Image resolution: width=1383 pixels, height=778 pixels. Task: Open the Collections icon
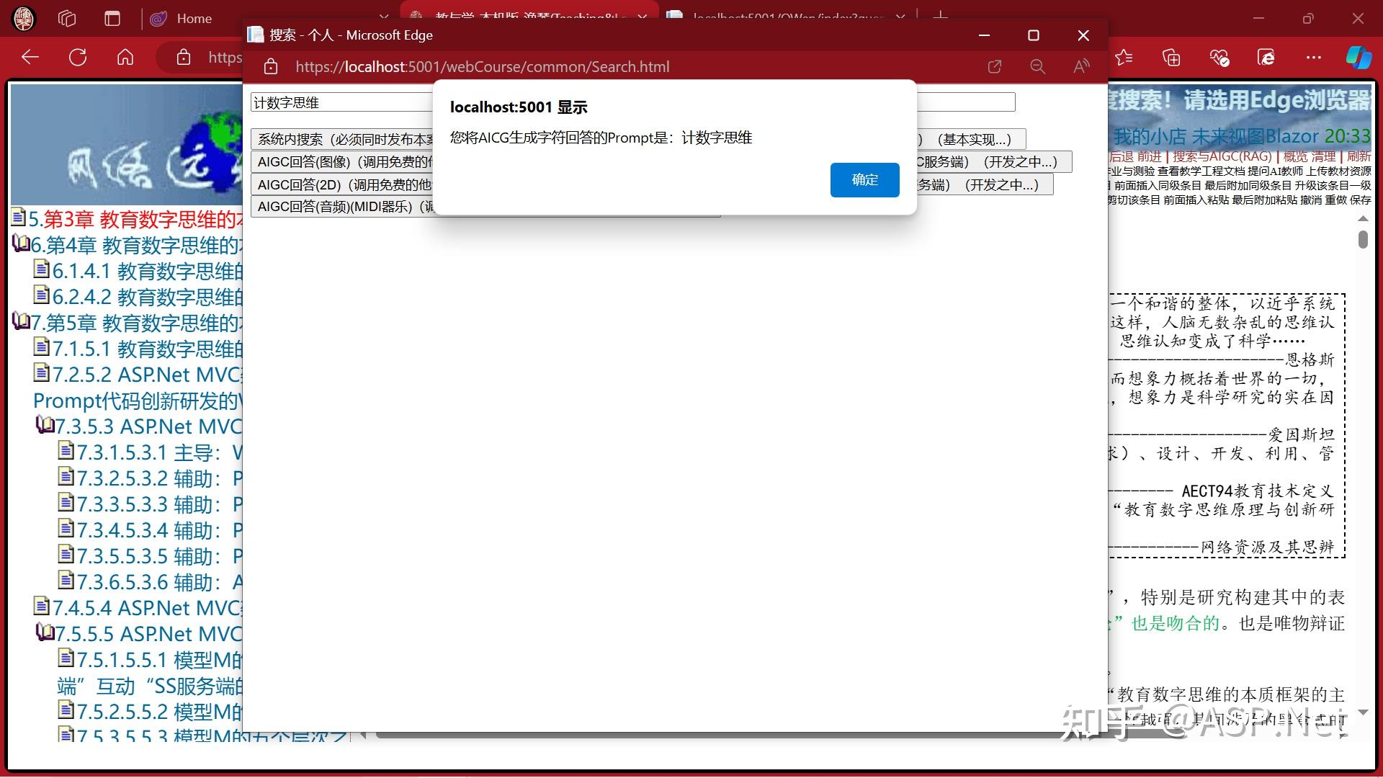(x=1171, y=58)
